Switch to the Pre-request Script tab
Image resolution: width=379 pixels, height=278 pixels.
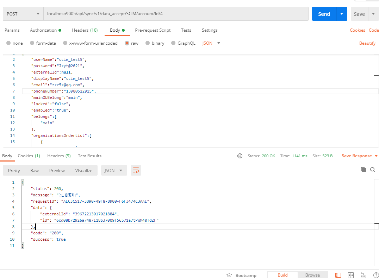(153, 30)
